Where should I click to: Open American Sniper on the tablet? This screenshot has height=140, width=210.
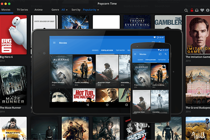coord(107,71)
